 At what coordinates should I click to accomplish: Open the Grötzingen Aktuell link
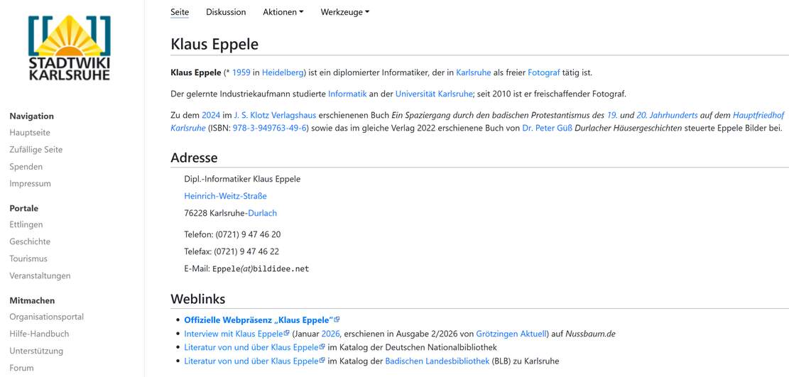coord(511,334)
